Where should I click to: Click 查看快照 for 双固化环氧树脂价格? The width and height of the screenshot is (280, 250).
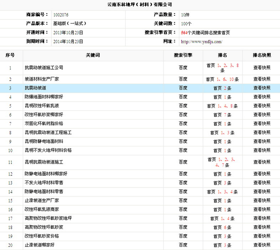click(262, 124)
